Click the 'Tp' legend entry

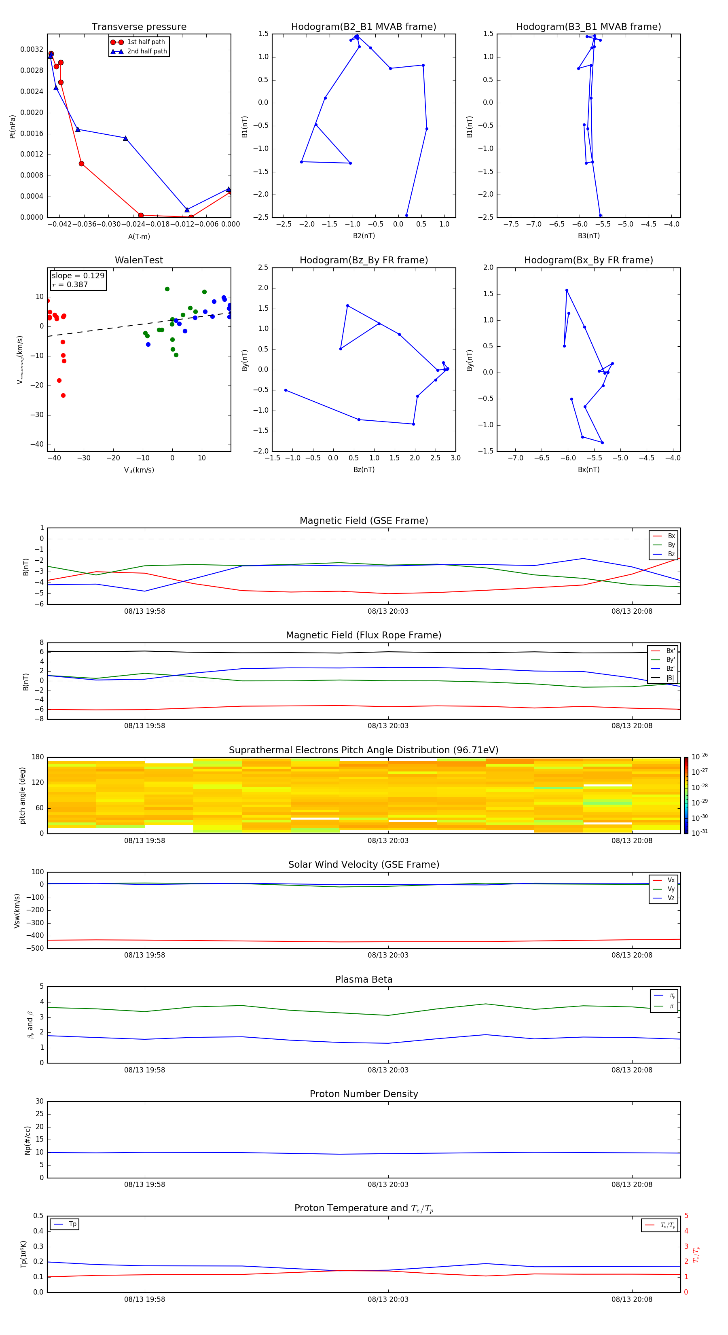click(65, 1224)
